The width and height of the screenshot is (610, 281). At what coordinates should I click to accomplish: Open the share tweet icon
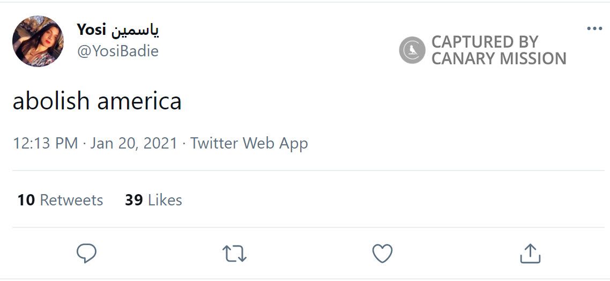tap(530, 253)
